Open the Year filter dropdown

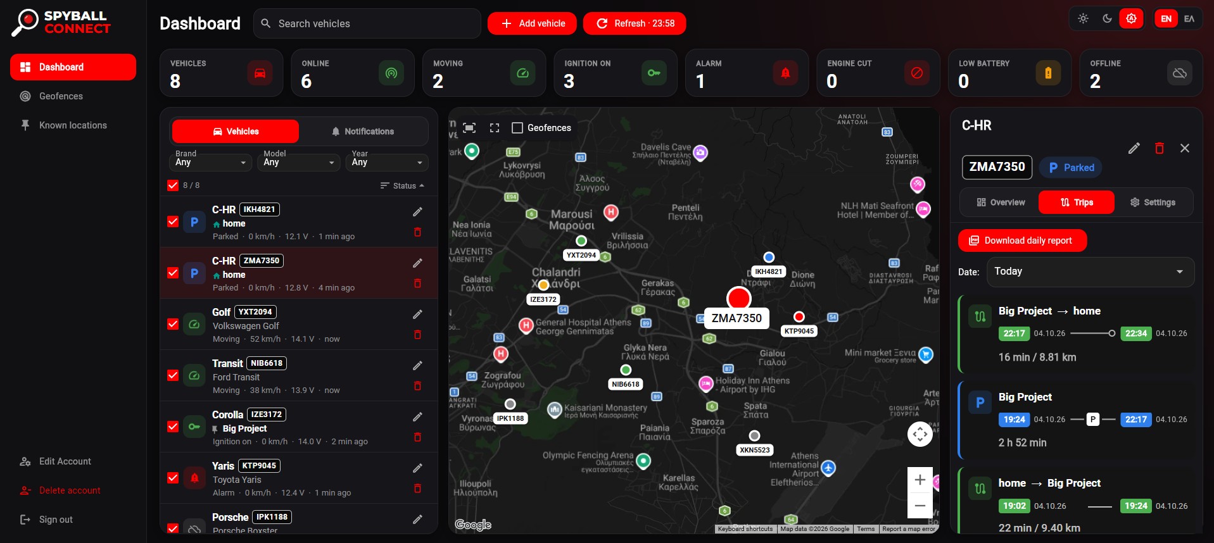[x=388, y=162]
